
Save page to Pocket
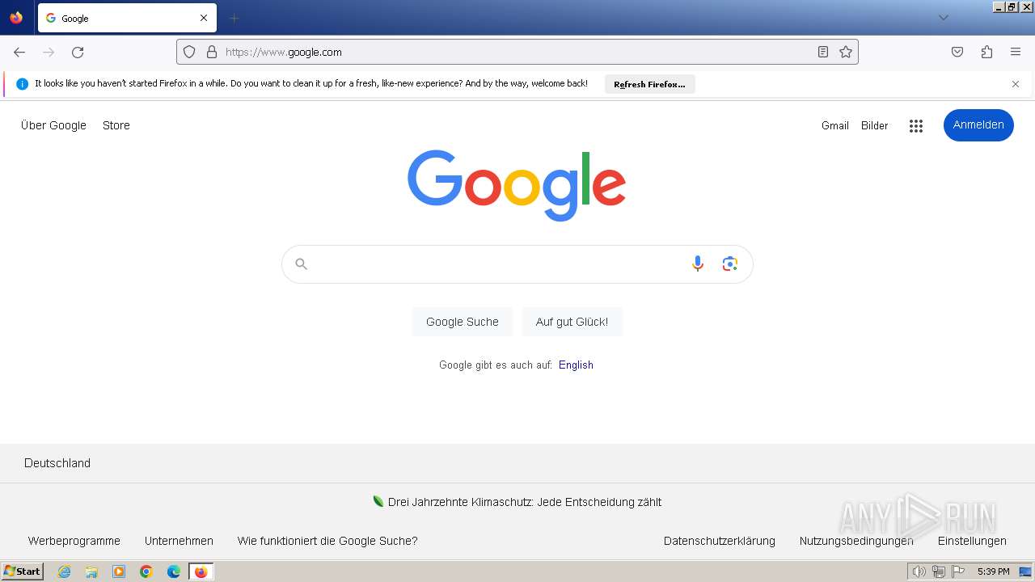pyautogui.click(x=957, y=52)
